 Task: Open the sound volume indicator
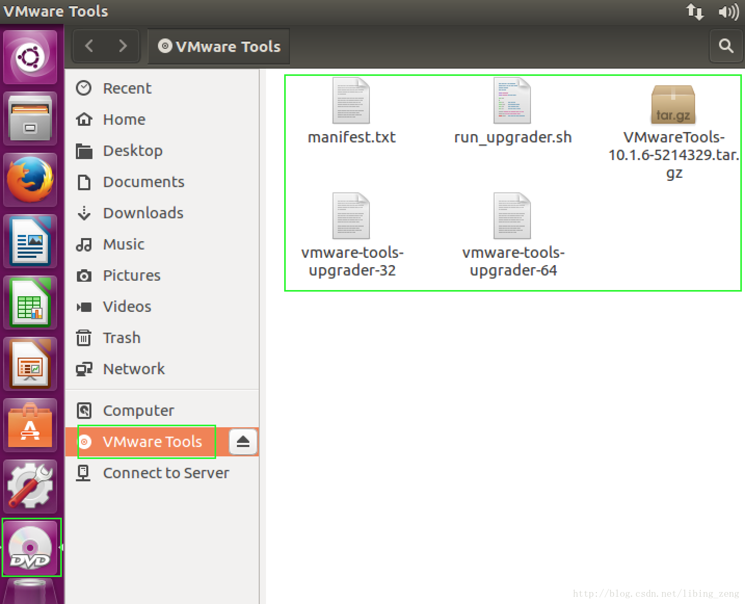[x=728, y=11]
